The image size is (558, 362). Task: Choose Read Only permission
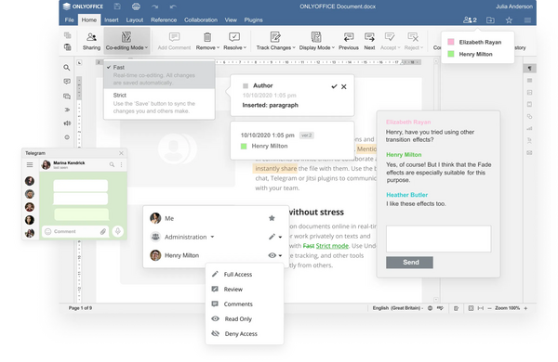click(245, 319)
